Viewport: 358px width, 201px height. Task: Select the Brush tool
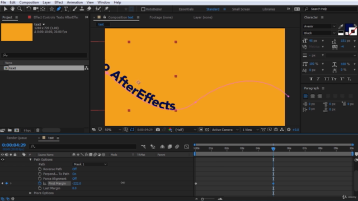point(74,9)
